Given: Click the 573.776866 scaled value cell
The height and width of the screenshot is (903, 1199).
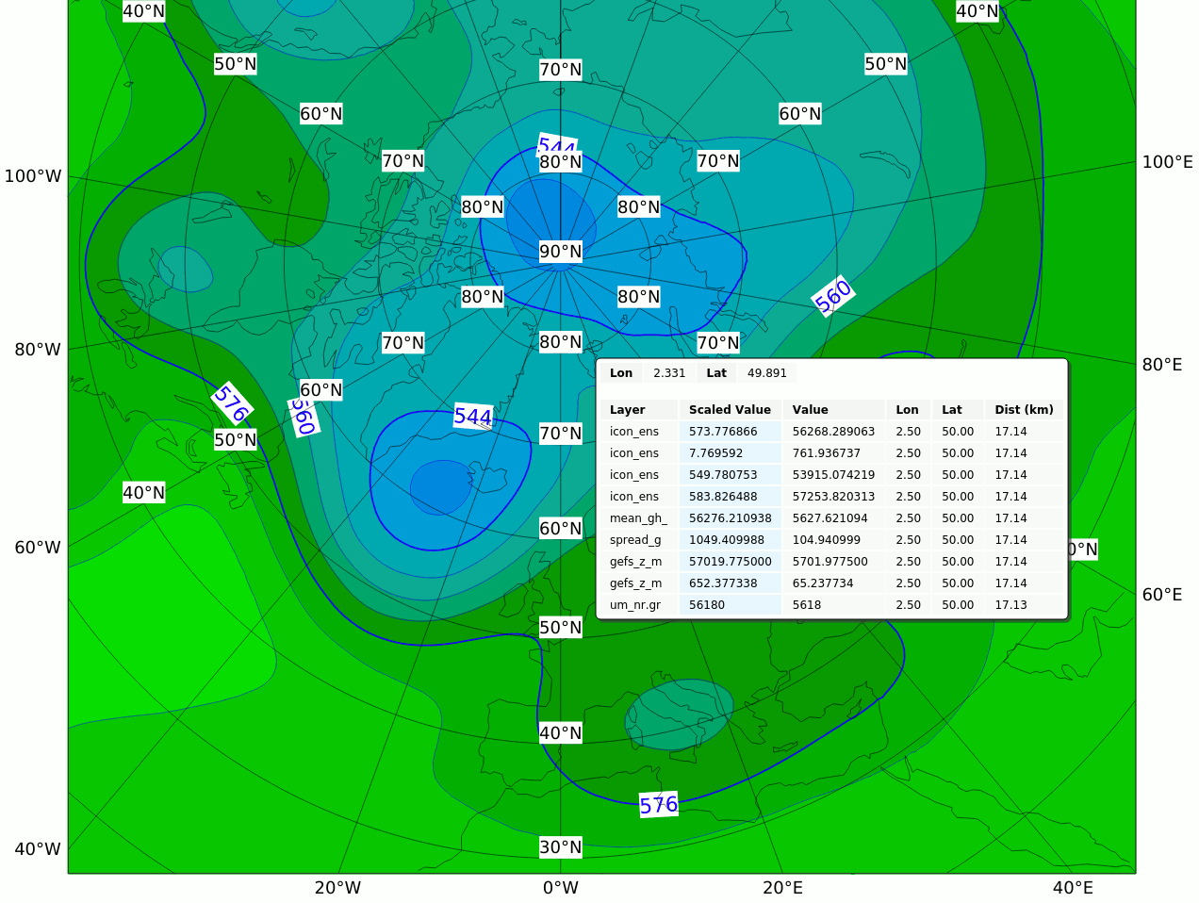Looking at the screenshot, I should [731, 432].
